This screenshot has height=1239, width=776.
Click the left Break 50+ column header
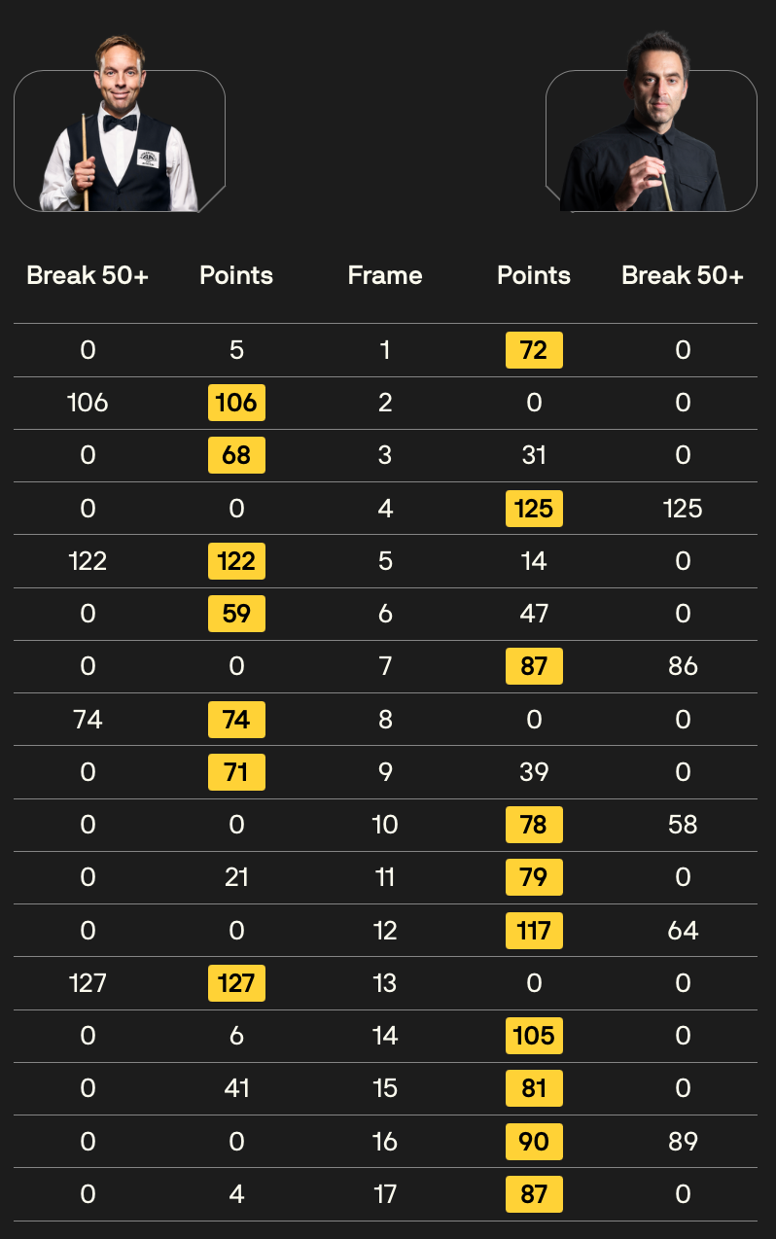(88, 275)
